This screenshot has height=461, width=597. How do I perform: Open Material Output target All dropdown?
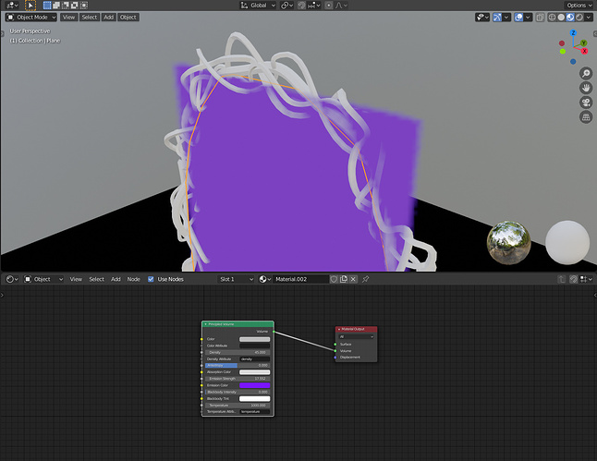tap(357, 337)
